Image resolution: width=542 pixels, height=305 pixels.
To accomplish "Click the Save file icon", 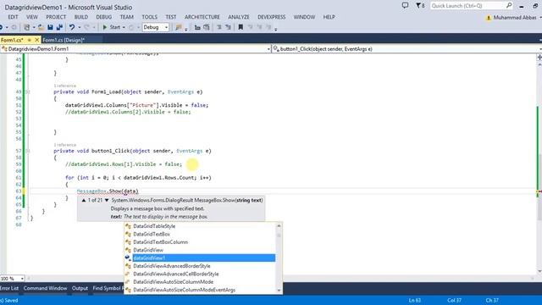I will click(50, 27).
